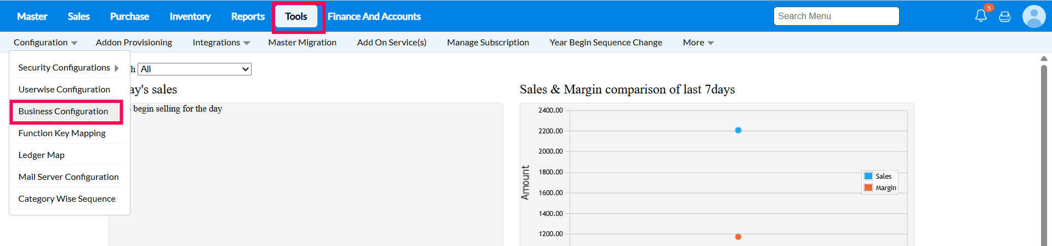Open Function Key Mapping option
The height and width of the screenshot is (246, 1052).
62,133
